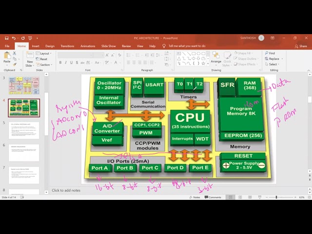
Task: Toggle Bold formatting
Action: [60, 62]
